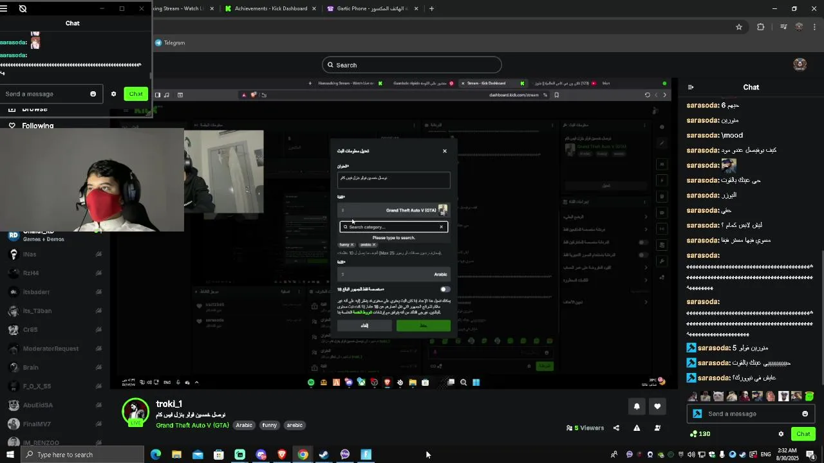Open Grand Theft Auto V category dropdown in modal
The height and width of the screenshot is (463, 824).
[x=393, y=210]
